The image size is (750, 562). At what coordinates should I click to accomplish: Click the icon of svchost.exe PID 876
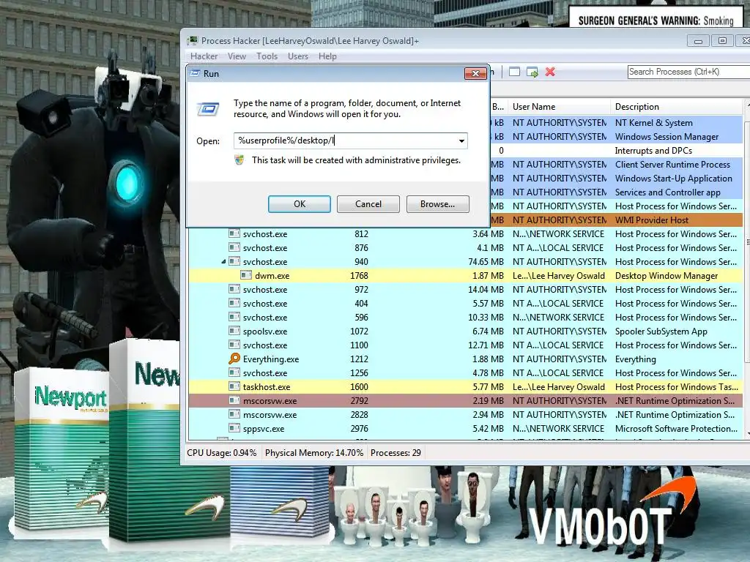(x=234, y=247)
